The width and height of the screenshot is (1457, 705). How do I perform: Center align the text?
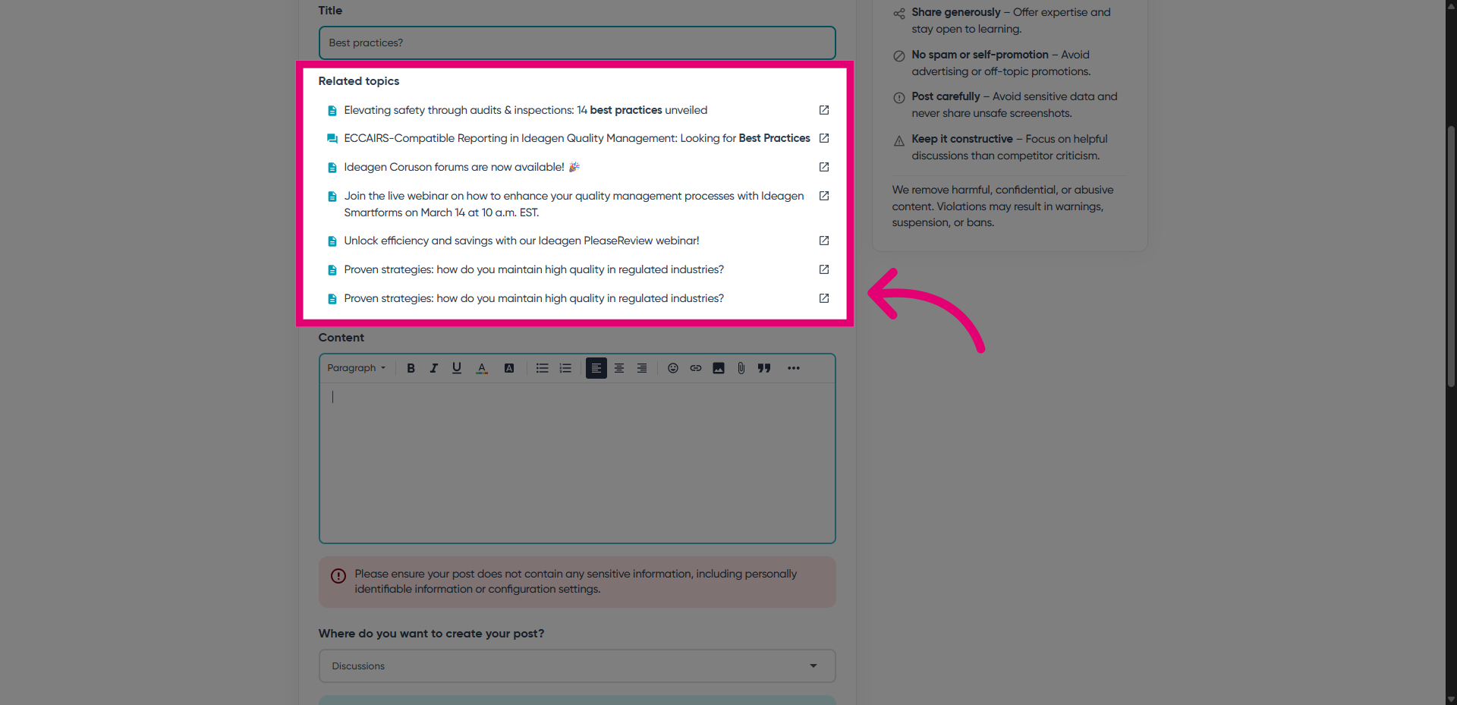[x=619, y=368]
